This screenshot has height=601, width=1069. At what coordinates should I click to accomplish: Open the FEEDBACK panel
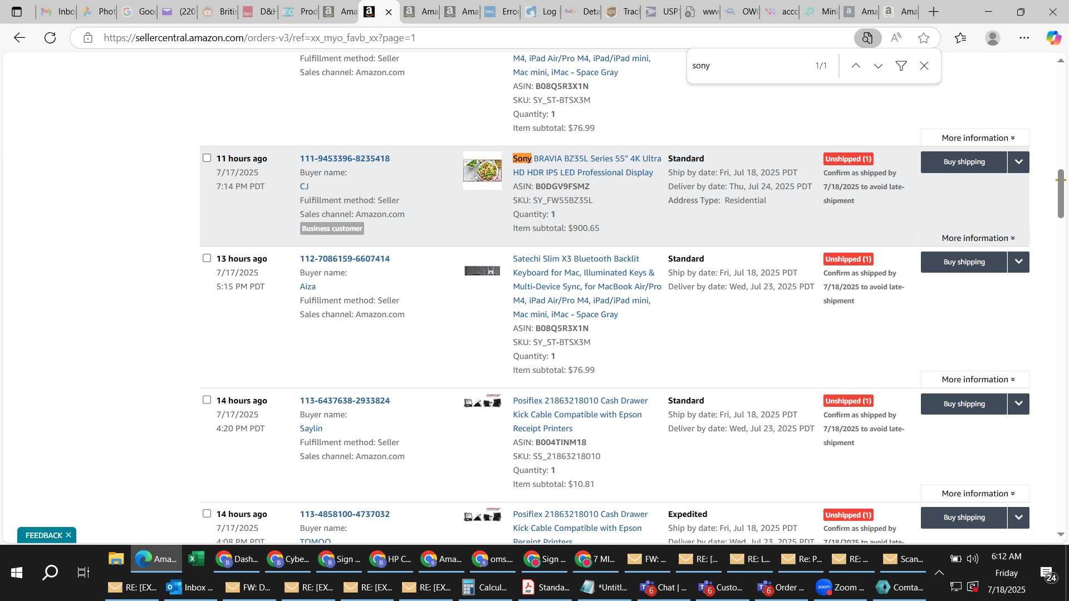(x=44, y=535)
